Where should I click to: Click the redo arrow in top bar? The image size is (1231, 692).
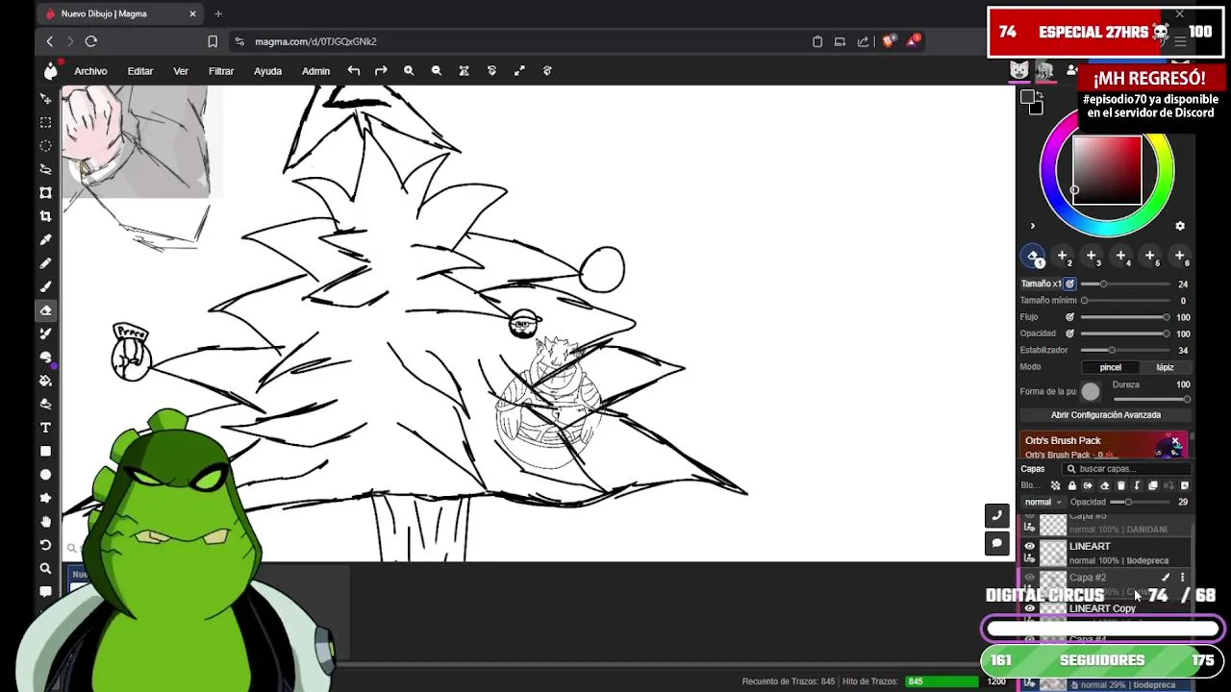click(381, 71)
